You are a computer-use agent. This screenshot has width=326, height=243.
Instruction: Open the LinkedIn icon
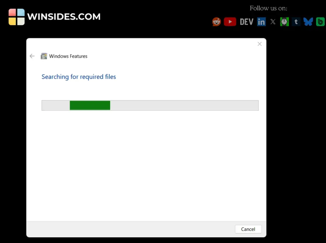(x=261, y=21)
